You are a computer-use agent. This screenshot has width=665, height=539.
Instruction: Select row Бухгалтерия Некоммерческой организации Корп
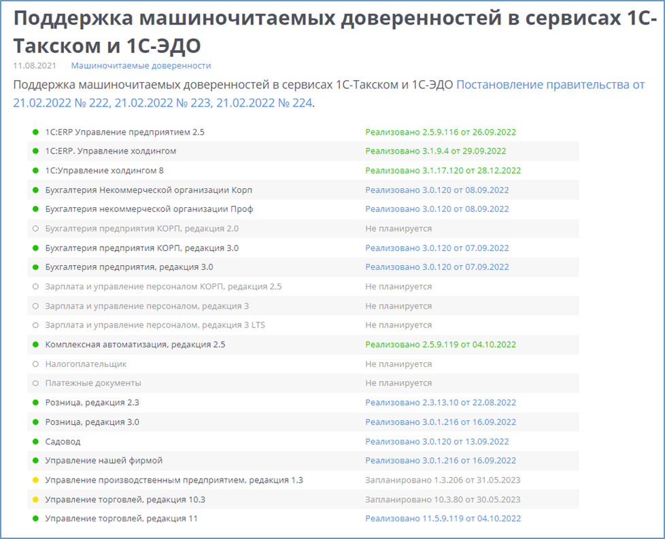(x=303, y=190)
